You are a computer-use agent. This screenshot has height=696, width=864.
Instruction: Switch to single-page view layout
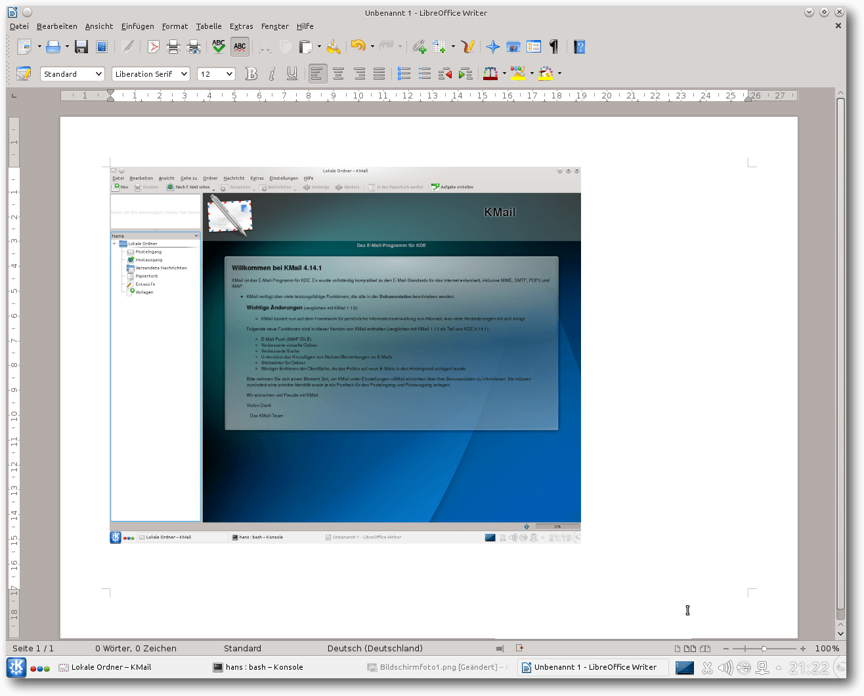point(678,649)
